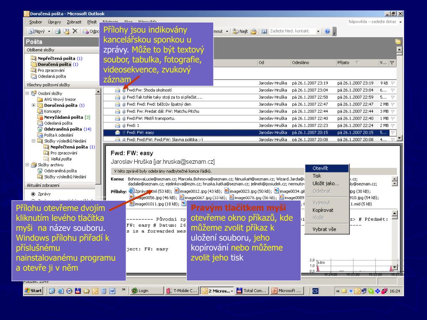Open attachment image0012.jpg (43 kB)
This screenshot has width=427, height=320.
[x=198, y=191]
